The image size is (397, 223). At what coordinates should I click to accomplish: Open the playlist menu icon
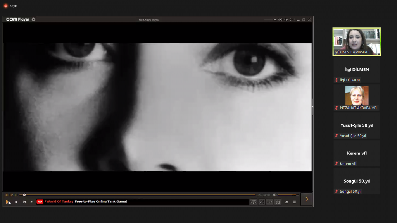[x=294, y=202]
